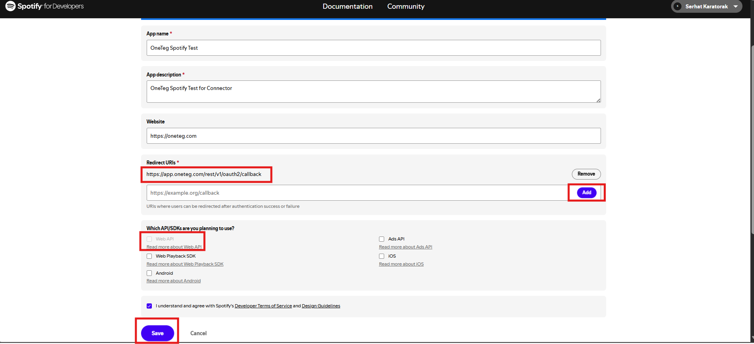Open the Read more about Android link
Image resolution: width=754 pixels, height=344 pixels.
(174, 281)
